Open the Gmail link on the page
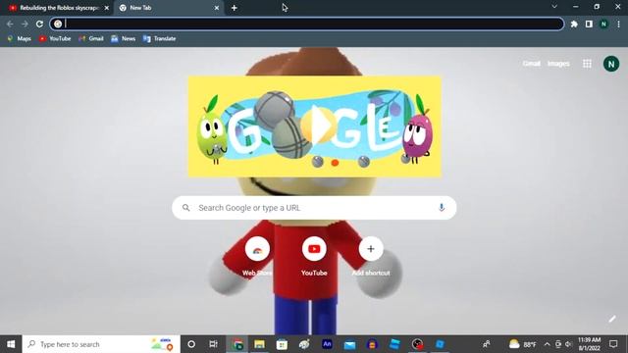This screenshot has height=353, width=628. coord(532,64)
